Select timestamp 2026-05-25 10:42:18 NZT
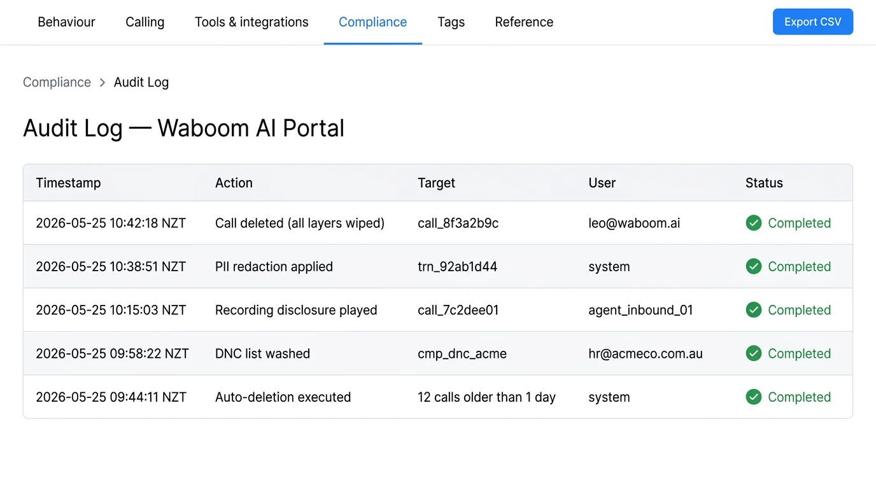Viewport: 876px width, 489px height. pyautogui.click(x=111, y=223)
